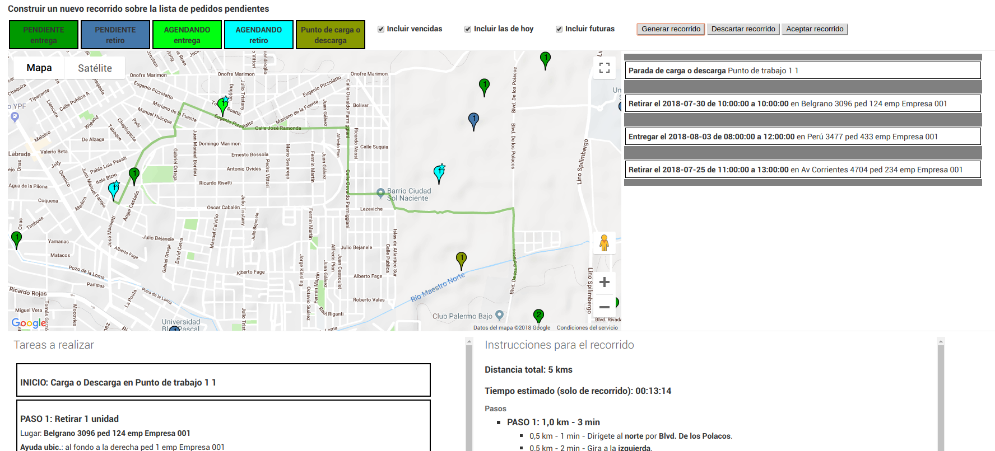Screen dimensions: 995x451
Task: Toggle Incluir futuras checkbox
Action: point(559,29)
